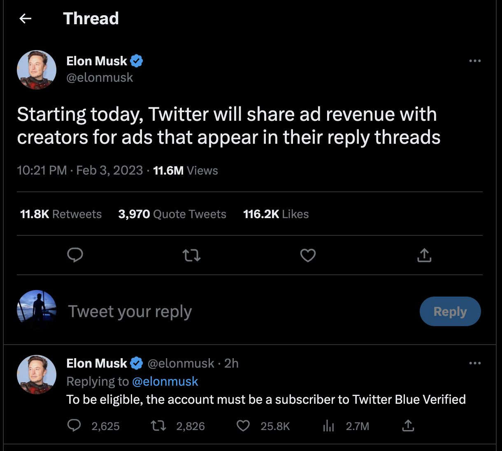Click the blue Reply button
The height and width of the screenshot is (451, 502).
click(x=450, y=311)
